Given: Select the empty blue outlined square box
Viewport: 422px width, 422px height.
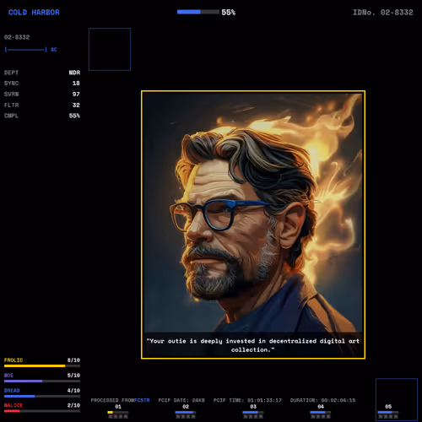Looking at the screenshot, I should click(x=110, y=49).
